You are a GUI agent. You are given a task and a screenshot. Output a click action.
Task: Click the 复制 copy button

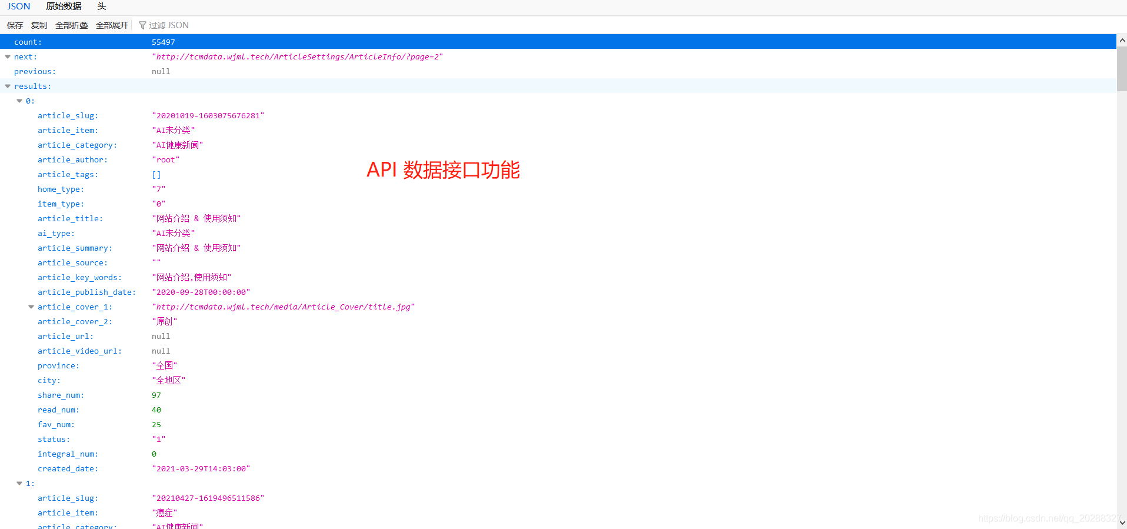point(39,25)
